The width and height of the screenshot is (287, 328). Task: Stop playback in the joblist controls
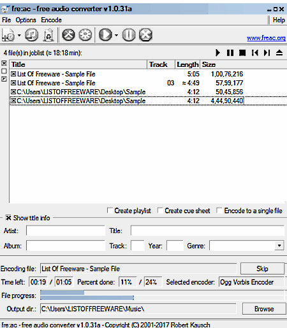point(242,53)
